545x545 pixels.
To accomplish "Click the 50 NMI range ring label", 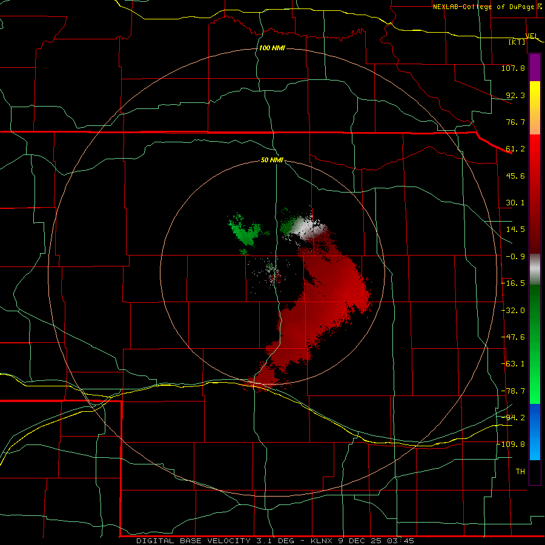I will (x=272, y=160).
